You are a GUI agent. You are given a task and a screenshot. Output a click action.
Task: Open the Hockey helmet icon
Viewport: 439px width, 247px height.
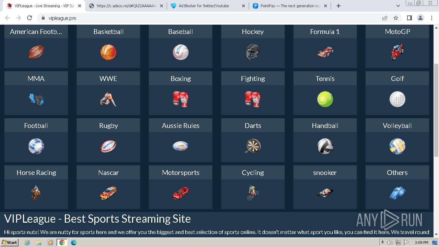[253, 52]
